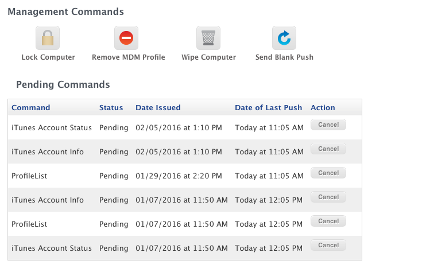
Task: Sort by Date Issued column header
Action: coord(158,107)
